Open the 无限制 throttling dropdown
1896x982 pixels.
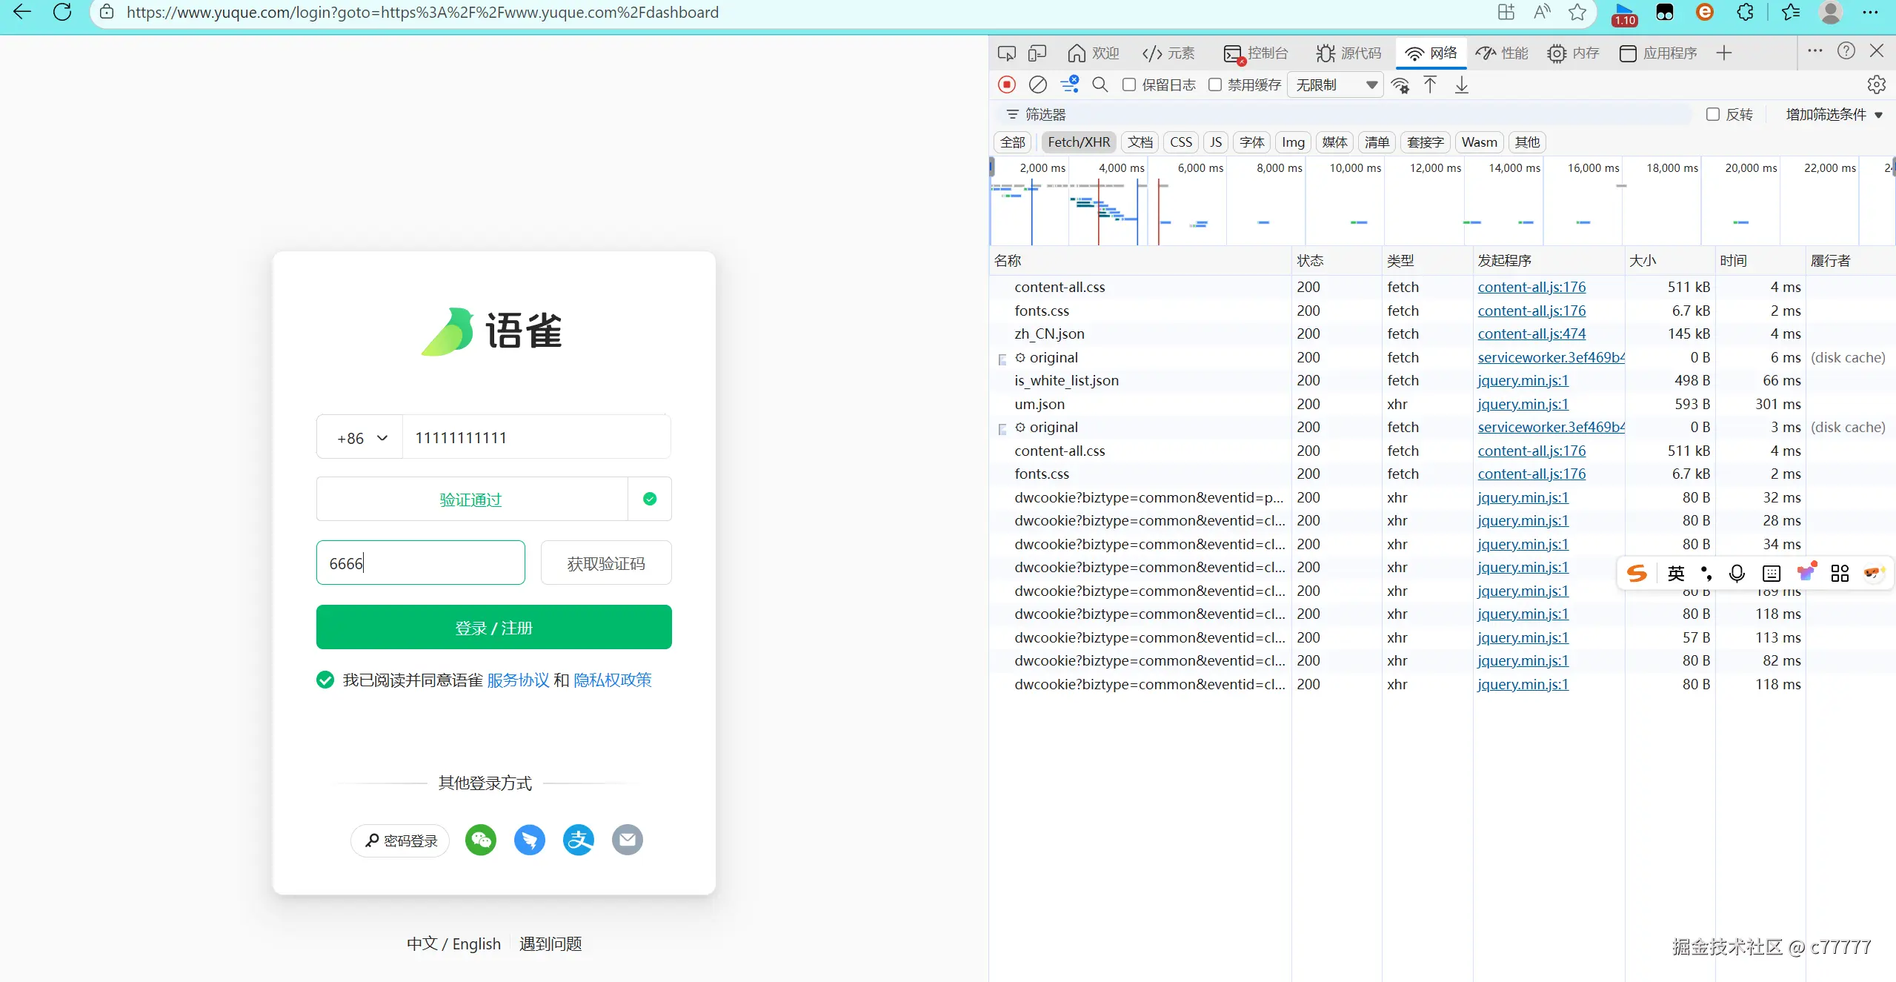[x=1335, y=84]
